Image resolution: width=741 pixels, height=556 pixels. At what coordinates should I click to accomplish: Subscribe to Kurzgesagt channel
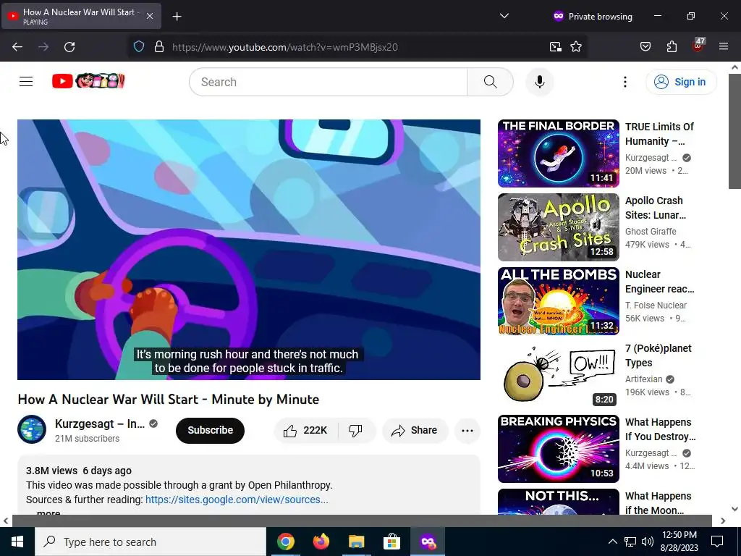[x=211, y=430]
